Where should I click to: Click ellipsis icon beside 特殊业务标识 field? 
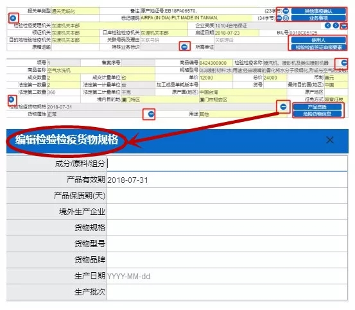click(184, 47)
